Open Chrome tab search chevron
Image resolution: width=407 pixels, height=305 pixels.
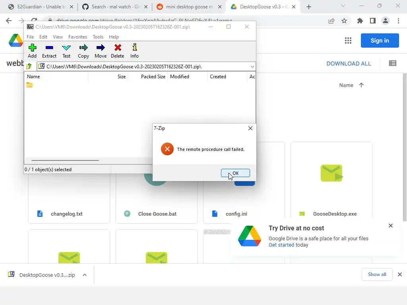point(343,6)
